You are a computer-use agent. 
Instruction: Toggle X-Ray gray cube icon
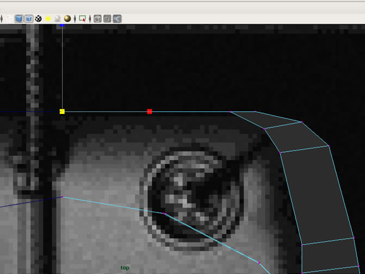tap(97, 19)
